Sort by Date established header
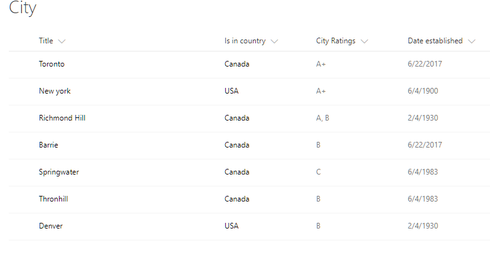 [435, 41]
